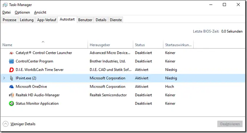
Task: Close the Task-Manager window
Action: (x=238, y=5)
